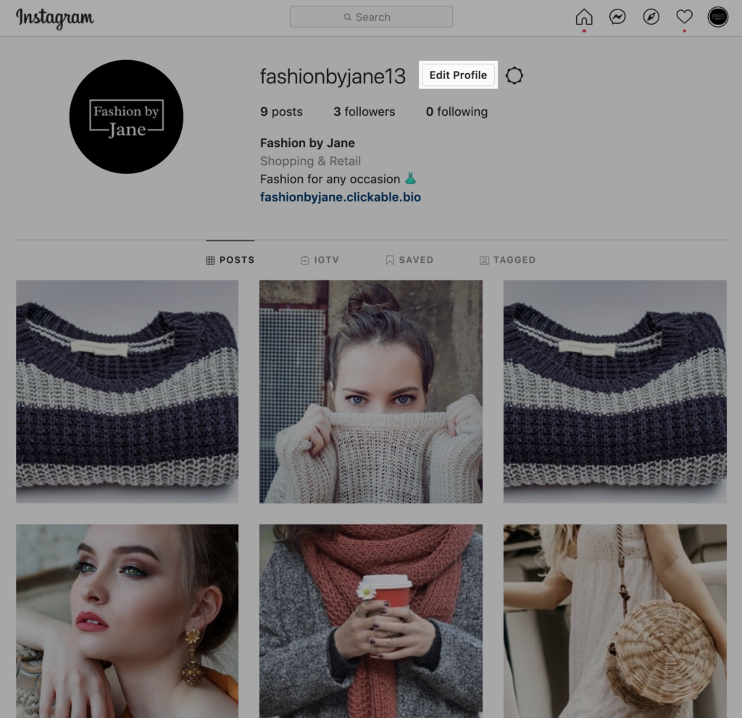Open the woven round bag post

(614, 621)
